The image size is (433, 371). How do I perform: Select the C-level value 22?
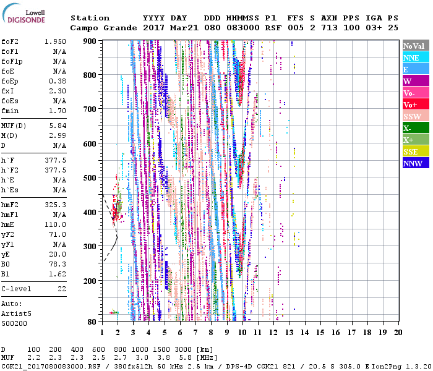pos(61,289)
